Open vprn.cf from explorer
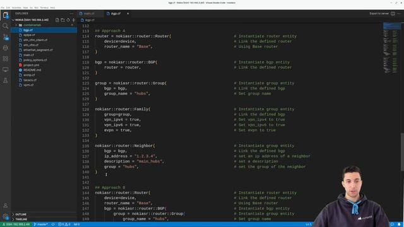This screenshot has height=227, width=404. tap(28, 85)
